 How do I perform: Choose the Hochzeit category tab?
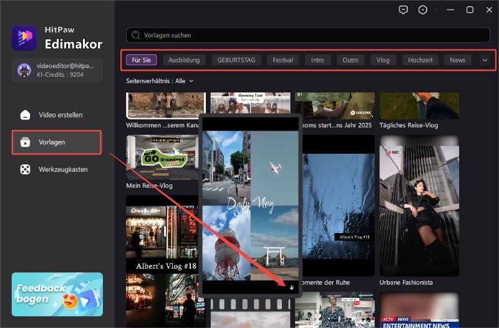(x=421, y=60)
